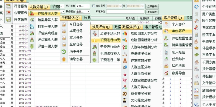This screenshot has height=107, width=216.
Task: Click the 历史任务 green clock icon
Action: pos(64,52)
